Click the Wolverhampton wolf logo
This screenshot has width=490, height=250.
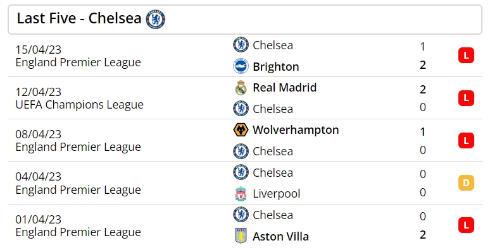click(241, 130)
